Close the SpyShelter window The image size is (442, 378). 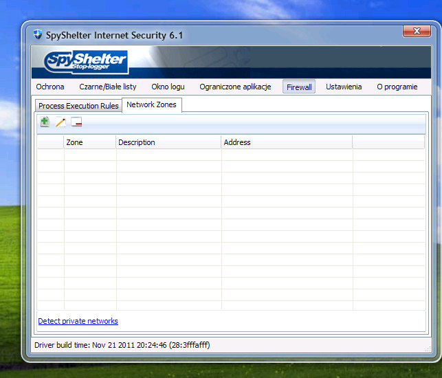pyautogui.click(x=417, y=31)
